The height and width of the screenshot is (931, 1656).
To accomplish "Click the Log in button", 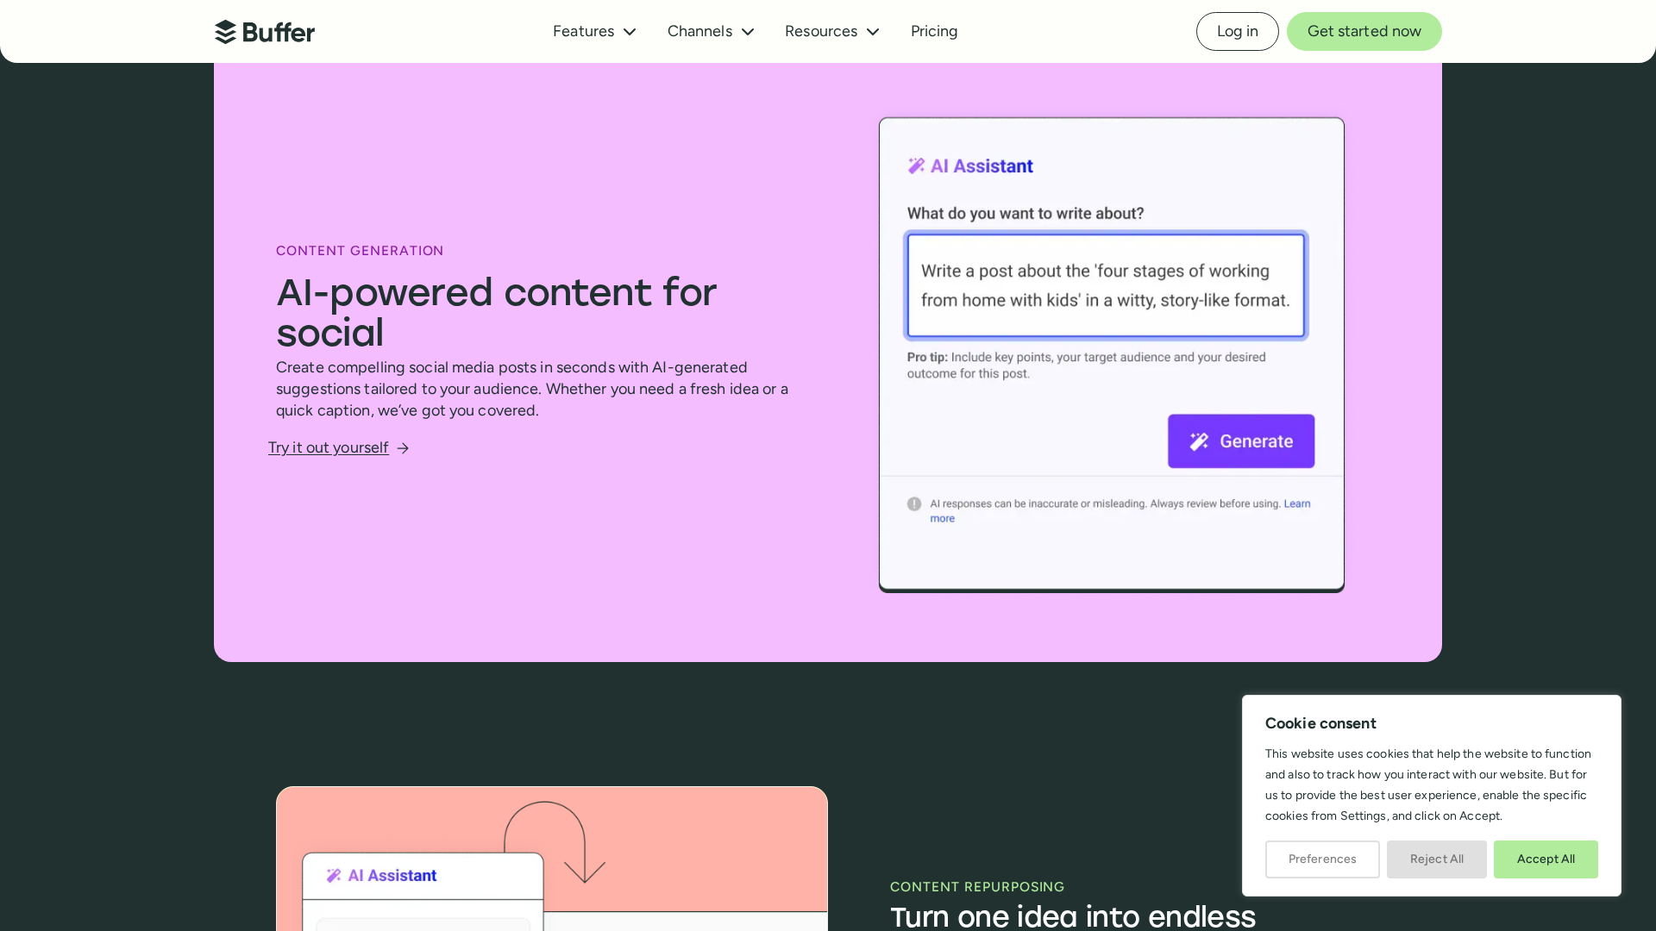I will tap(1237, 31).
